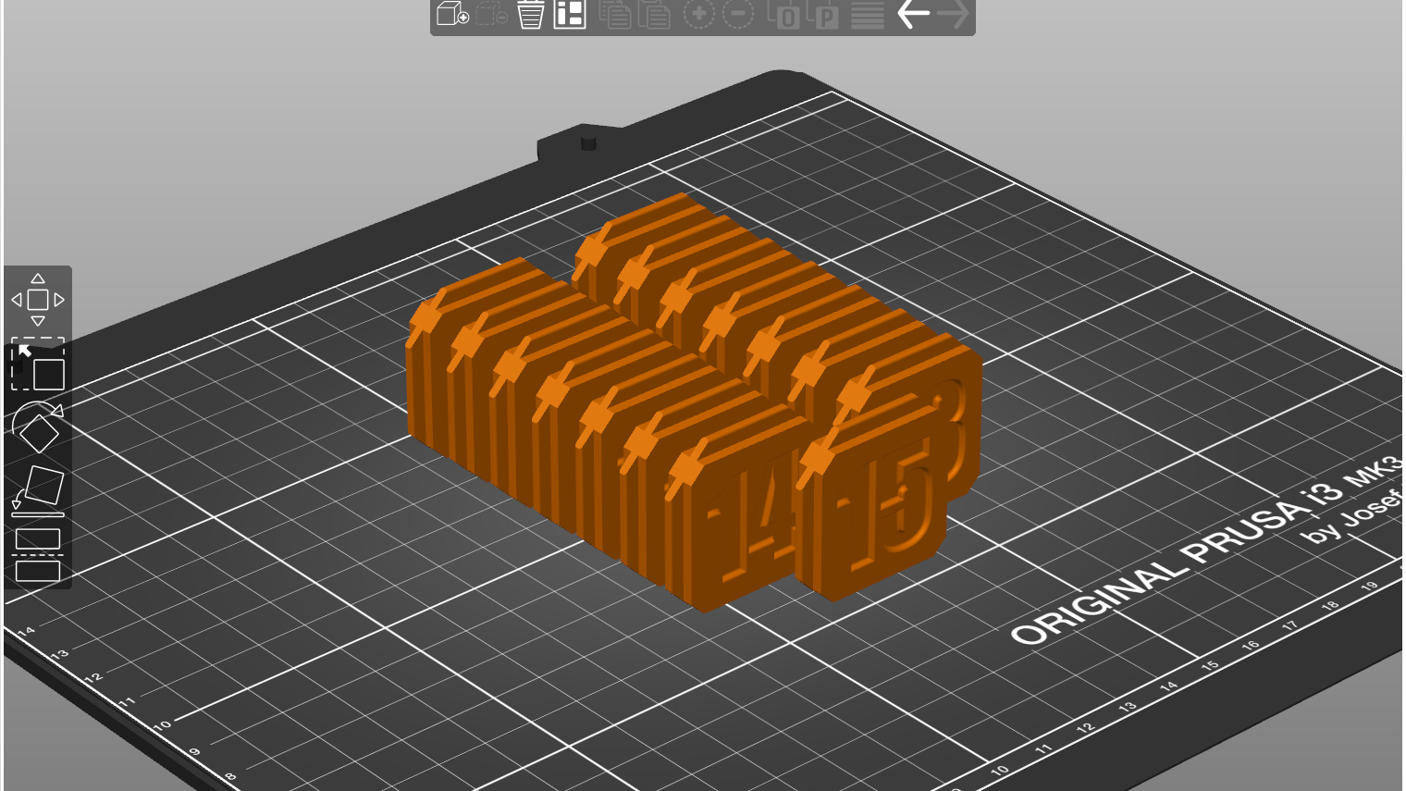
Task: Delete all objects using the trash icon
Action: pos(529,15)
